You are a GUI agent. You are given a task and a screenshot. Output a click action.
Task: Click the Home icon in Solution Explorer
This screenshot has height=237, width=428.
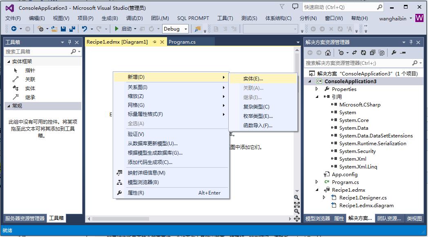coord(328,53)
